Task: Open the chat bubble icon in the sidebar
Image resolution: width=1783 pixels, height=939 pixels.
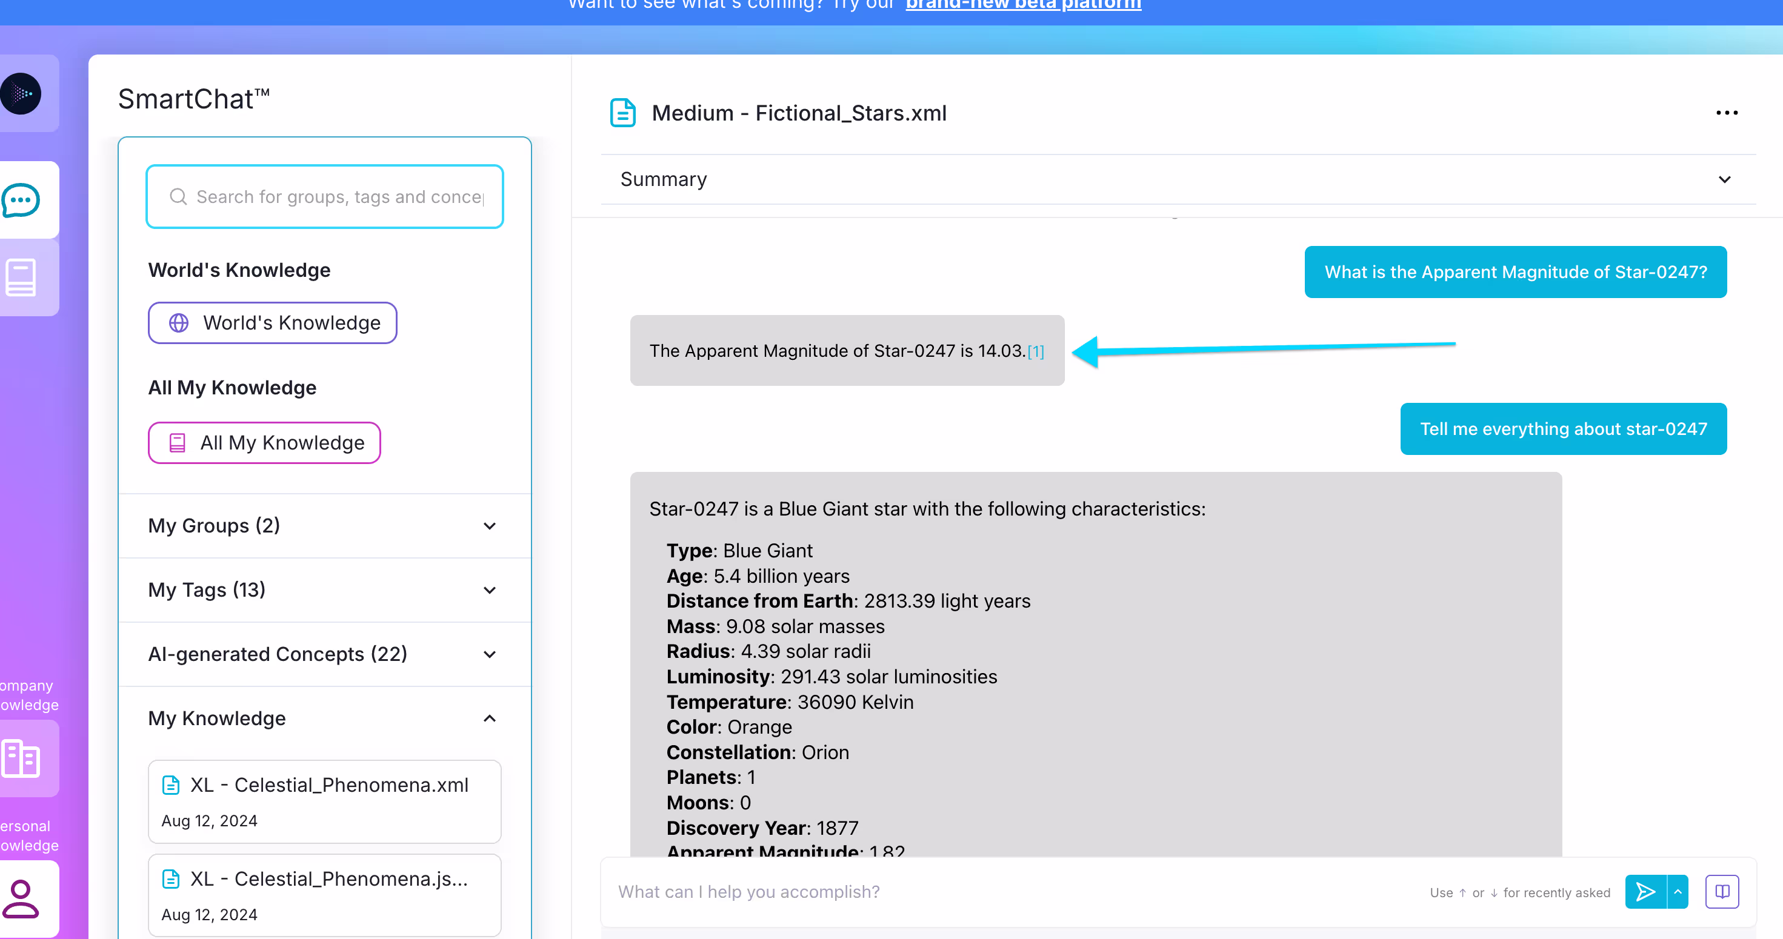Action: (x=21, y=201)
